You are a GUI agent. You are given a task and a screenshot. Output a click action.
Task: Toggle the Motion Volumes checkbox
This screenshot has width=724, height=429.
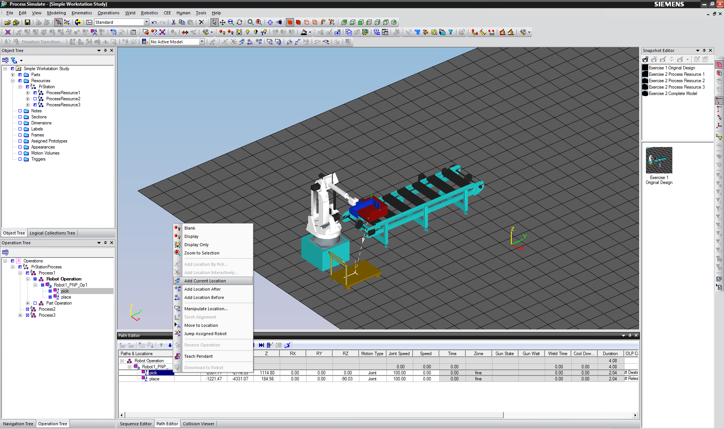[20, 153]
